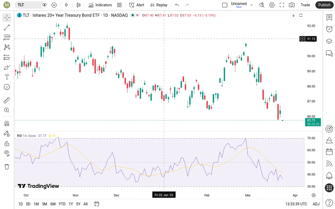Remove drawings with the trash icon

point(7,167)
